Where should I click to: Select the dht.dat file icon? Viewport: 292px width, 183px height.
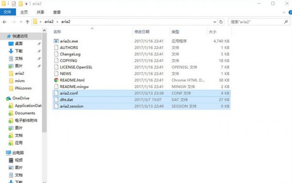point(56,100)
